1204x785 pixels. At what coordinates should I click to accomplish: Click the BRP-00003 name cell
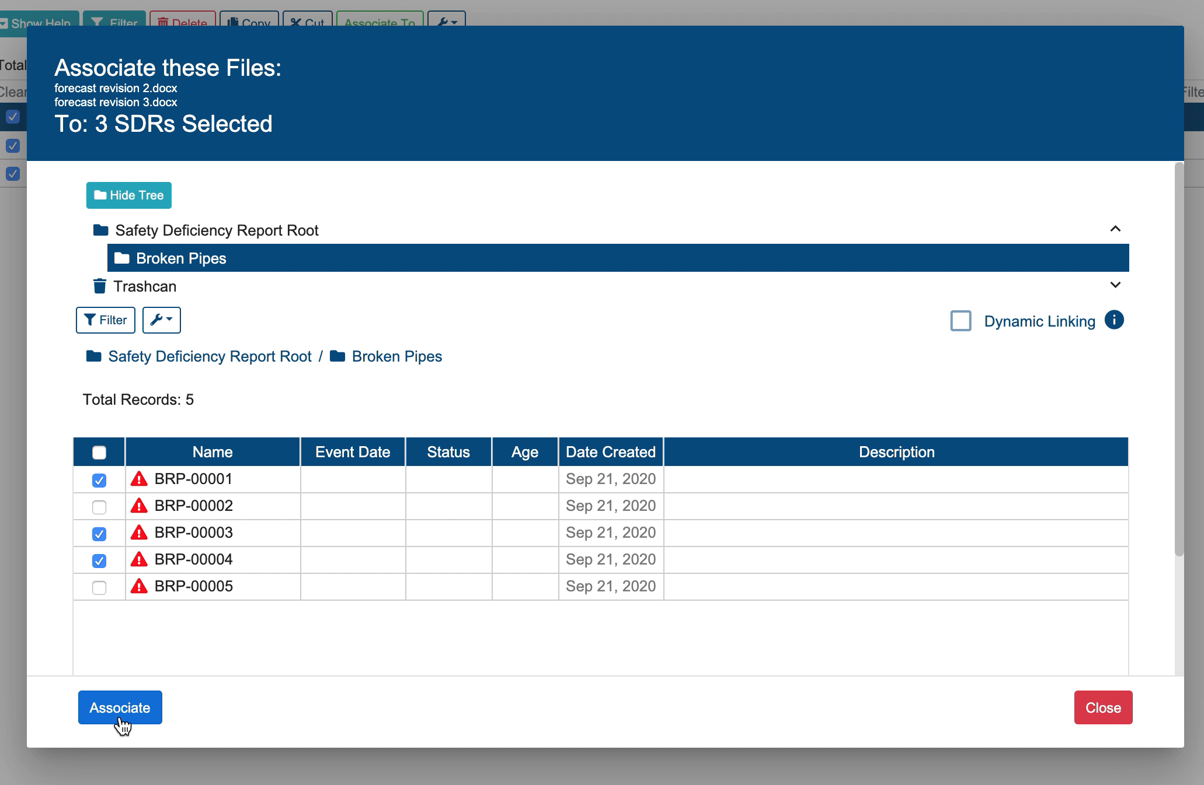pyautogui.click(x=213, y=532)
